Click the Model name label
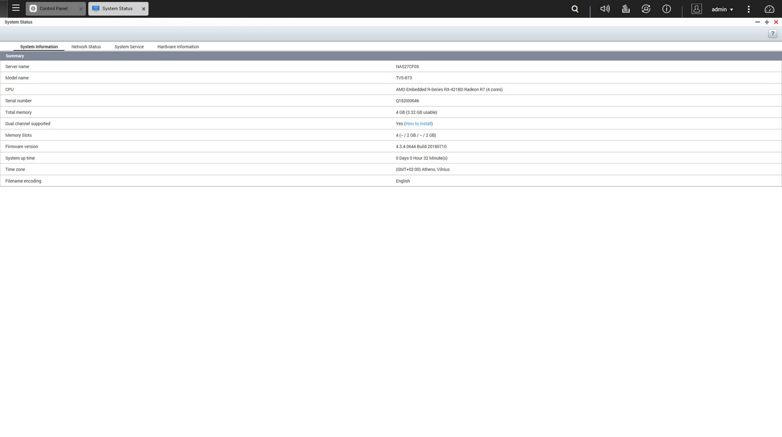The width and height of the screenshot is (782, 437). pyautogui.click(x=17, y=78)
